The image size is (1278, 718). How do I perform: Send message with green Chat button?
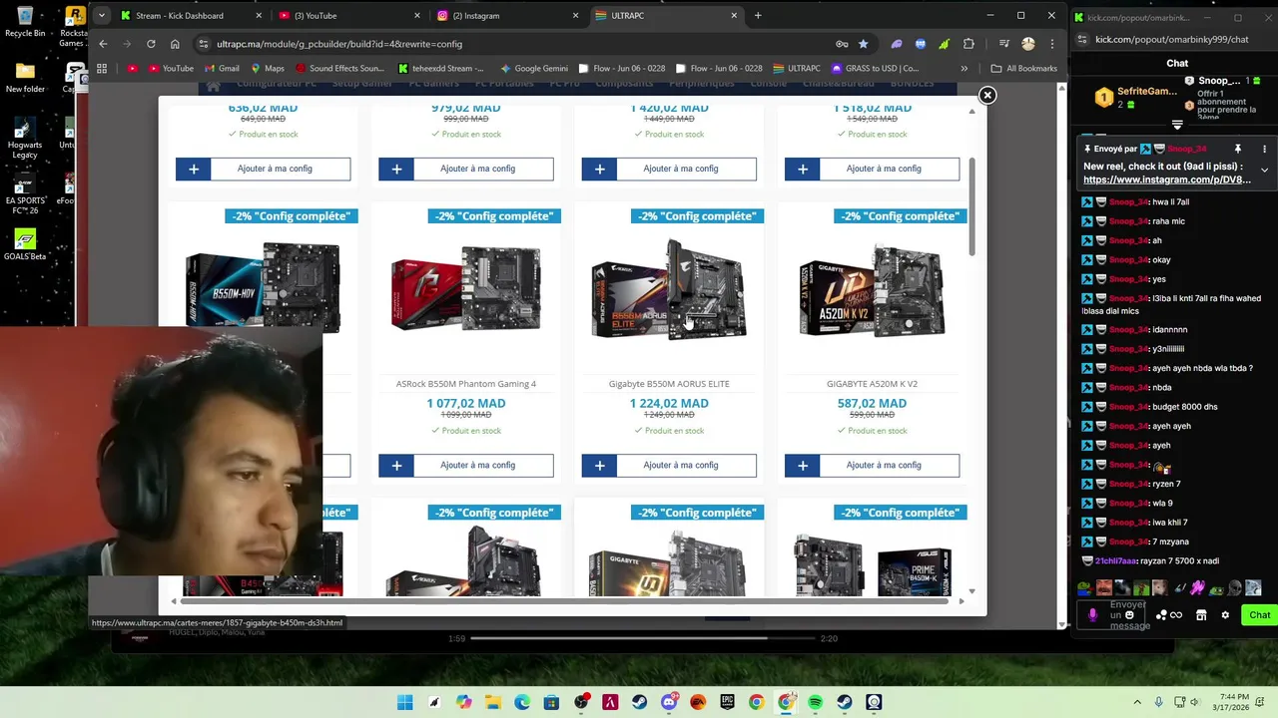(1259, 614)
